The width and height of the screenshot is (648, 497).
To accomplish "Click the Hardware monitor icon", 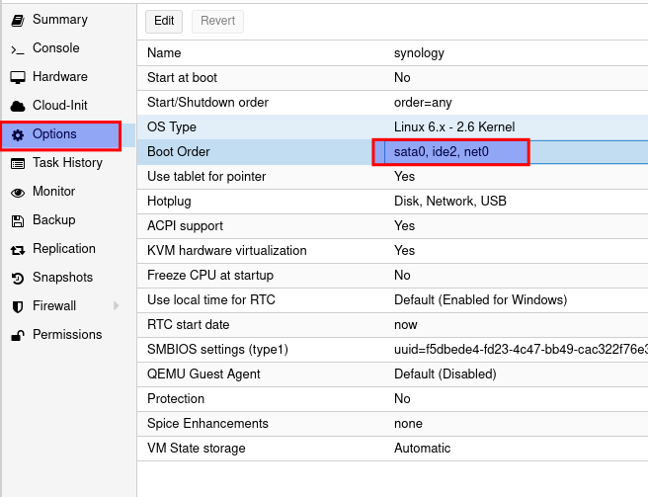I will 17,77.
